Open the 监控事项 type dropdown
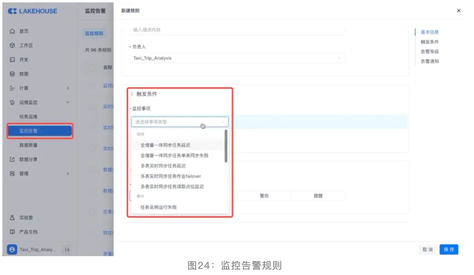The width and height of the screenshot is (474, 275). click(180, 122)
